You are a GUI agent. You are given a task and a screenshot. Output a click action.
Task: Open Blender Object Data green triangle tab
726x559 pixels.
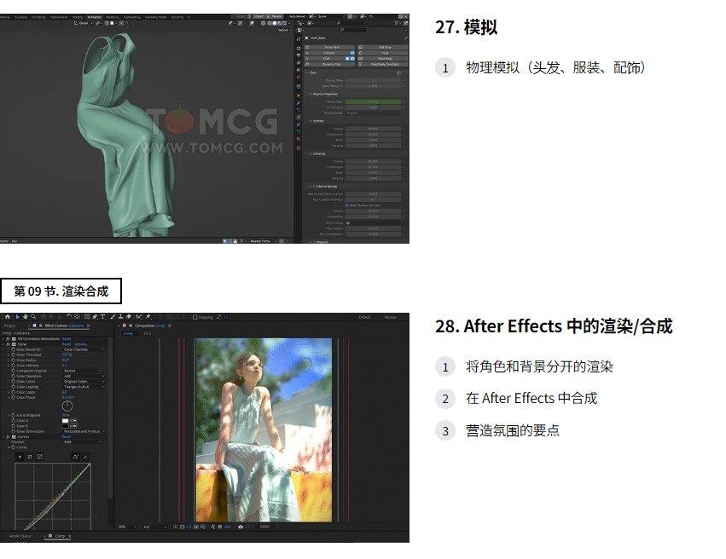tap(299, 132)
